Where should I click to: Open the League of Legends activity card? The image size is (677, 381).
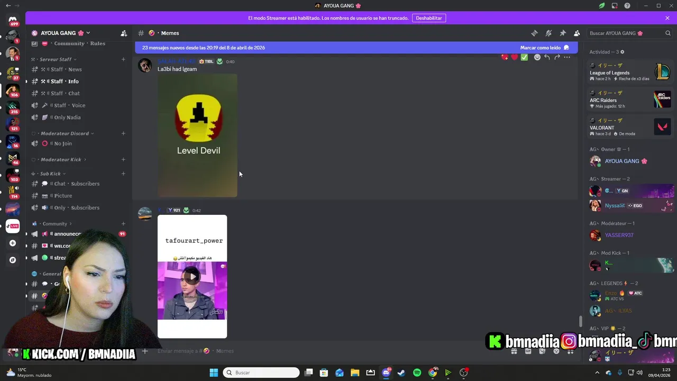point(630,72)
